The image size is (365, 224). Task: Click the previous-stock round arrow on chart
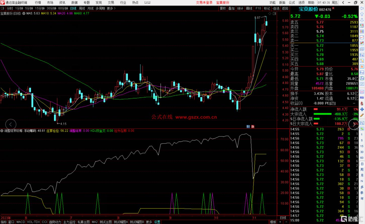coord(11,124)
